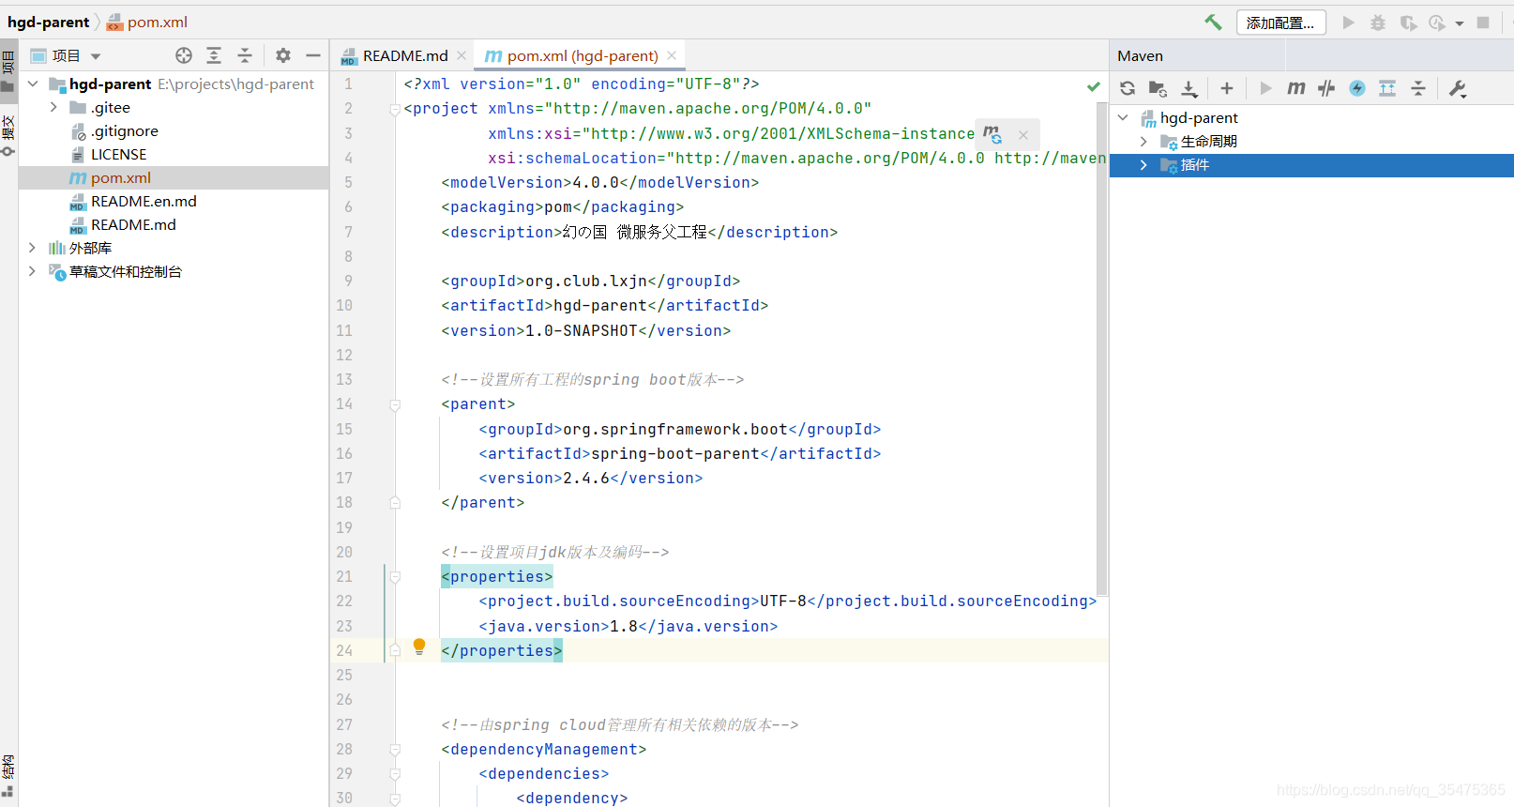Select README.en.md in project tree
1514x807 pixels.
144,201
